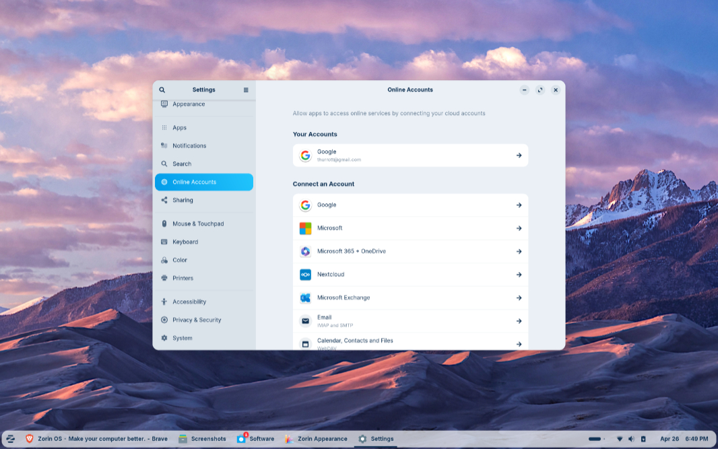Open the connected Google account thurrott@gmail.com
This screenshot has height=449, width=718.
click(410, 156)
